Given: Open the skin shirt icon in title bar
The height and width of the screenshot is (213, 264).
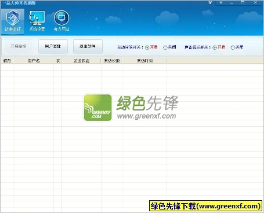Looking at the screenshot, I should coord(211,3).
